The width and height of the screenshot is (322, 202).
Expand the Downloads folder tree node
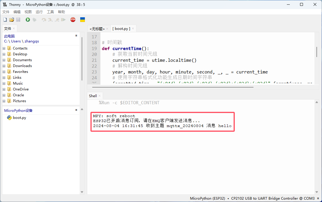click(4, 66)
